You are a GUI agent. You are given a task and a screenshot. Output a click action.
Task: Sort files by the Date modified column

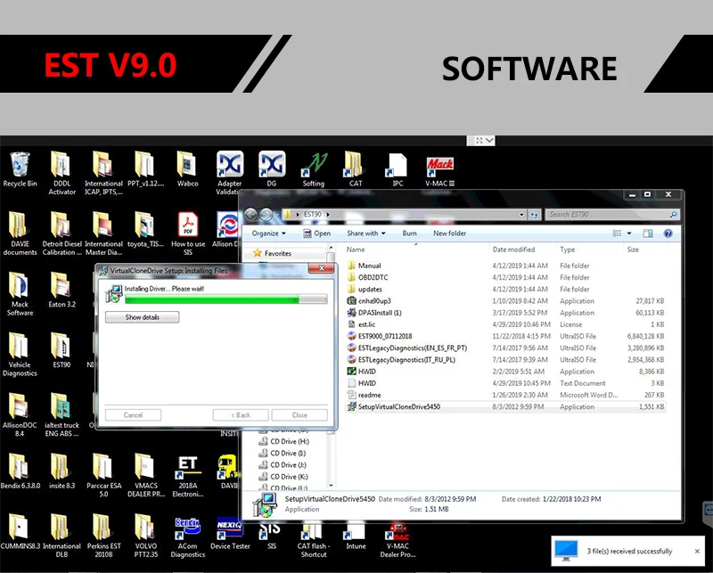tap(513, 250)
